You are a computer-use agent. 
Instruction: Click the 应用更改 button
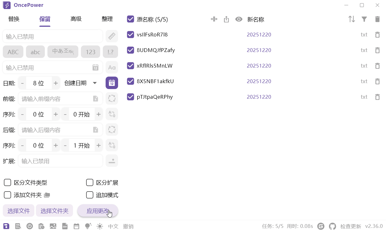click(98, 210)
